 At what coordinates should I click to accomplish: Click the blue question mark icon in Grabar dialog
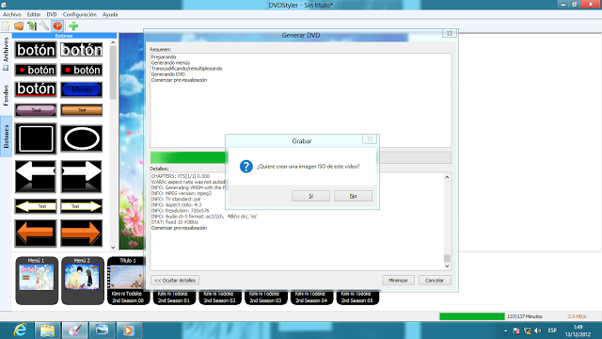(x=246, y=167)
